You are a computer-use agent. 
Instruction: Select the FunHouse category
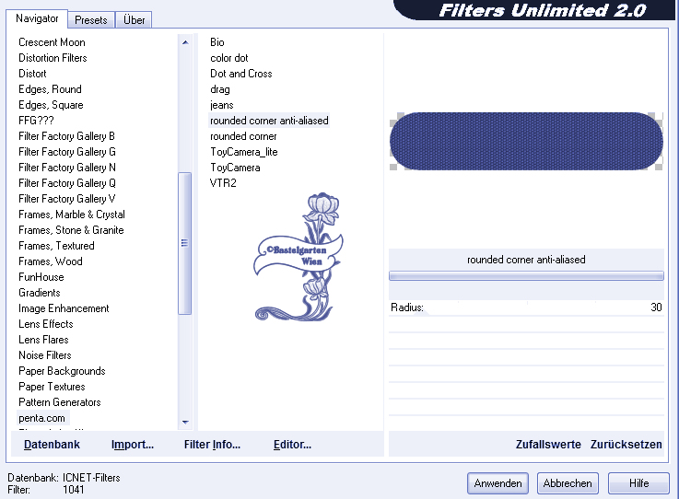[x=41, y=277]
